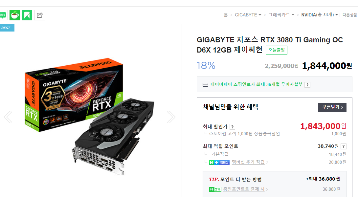The width and height of the screenshot is (358, 197).
Task: Click the green Keep bookmark icon
Action: pyautogui.click(x=27, y=15)
